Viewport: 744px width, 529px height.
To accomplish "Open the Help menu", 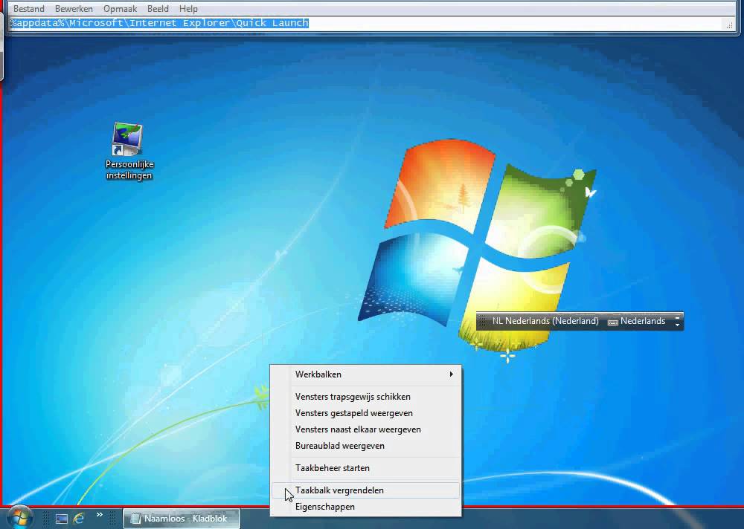I will click(x=188, y=8).
